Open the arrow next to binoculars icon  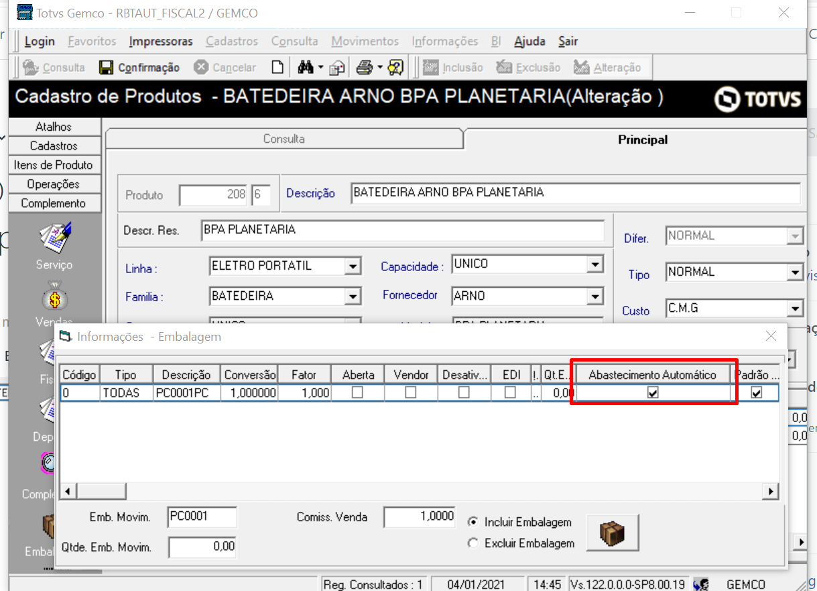click(x=321, y=67)
